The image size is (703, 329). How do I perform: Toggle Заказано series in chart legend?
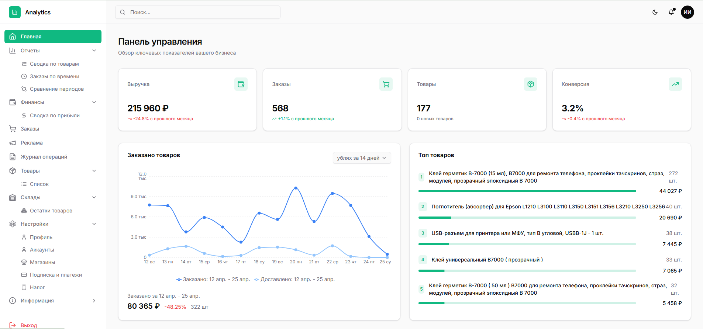coord(213,279)
